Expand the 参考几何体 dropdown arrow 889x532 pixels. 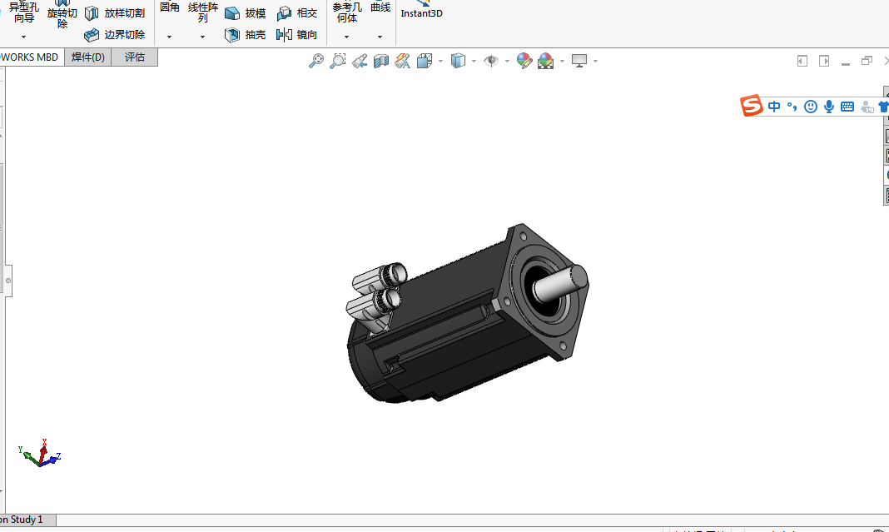pos(346,37)
